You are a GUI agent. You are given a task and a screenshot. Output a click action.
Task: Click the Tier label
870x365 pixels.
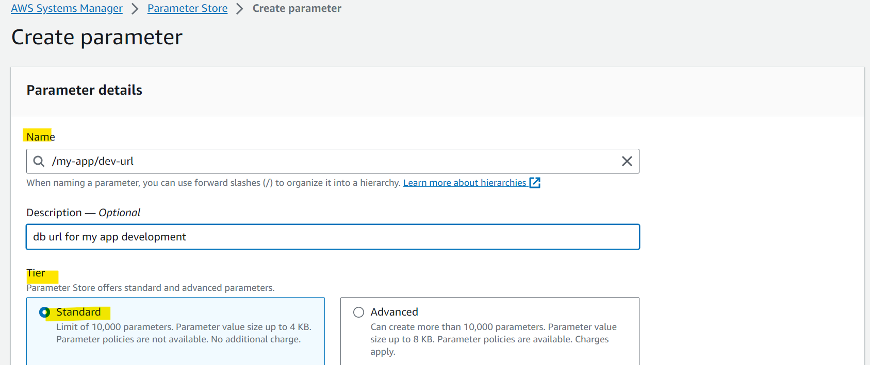pos(36,273)
